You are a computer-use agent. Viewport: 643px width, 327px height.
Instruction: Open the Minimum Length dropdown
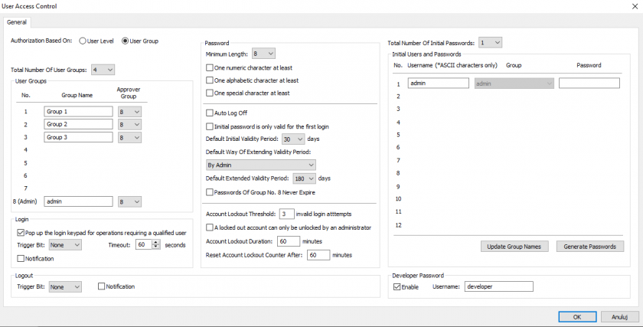(x=263, y=54)
